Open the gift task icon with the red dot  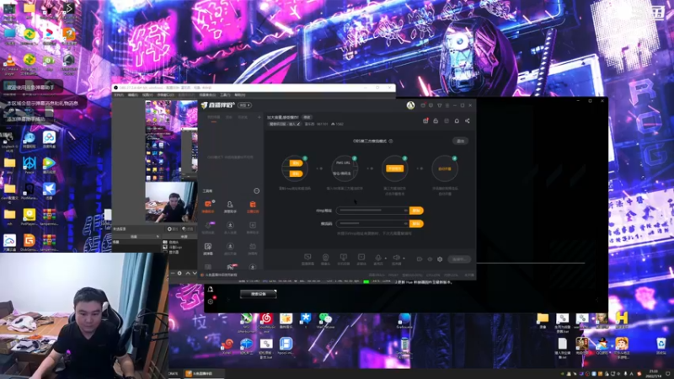[425, 121]
